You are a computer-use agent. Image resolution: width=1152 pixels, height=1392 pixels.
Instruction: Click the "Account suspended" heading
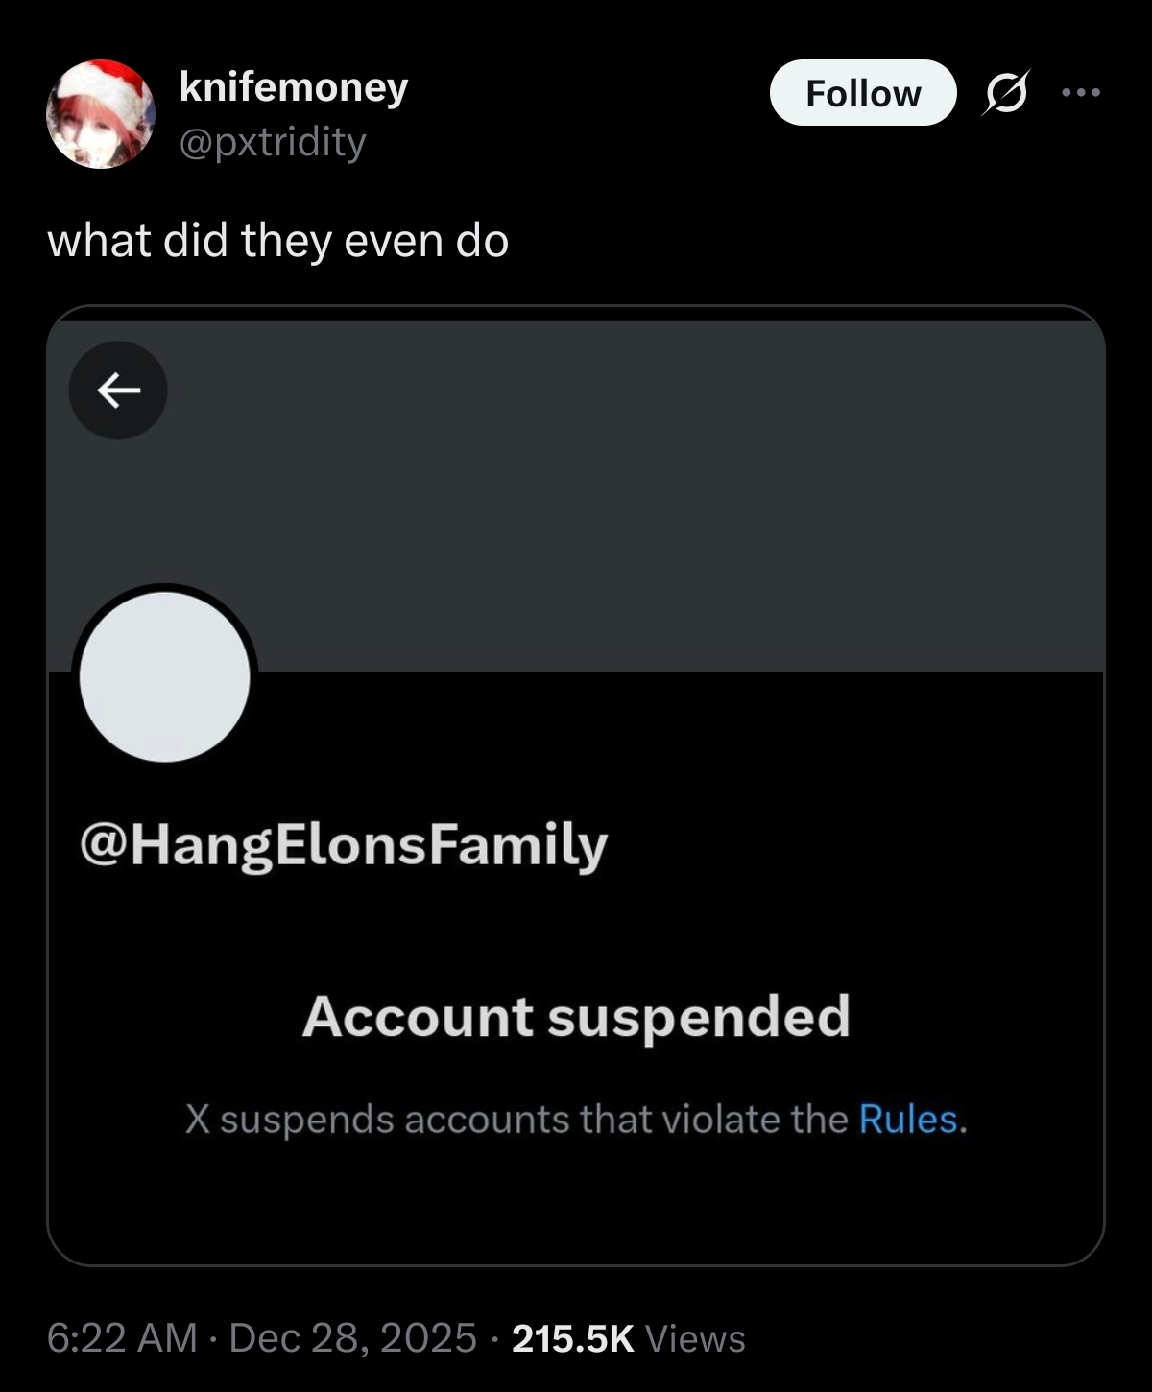(576, 1016)
